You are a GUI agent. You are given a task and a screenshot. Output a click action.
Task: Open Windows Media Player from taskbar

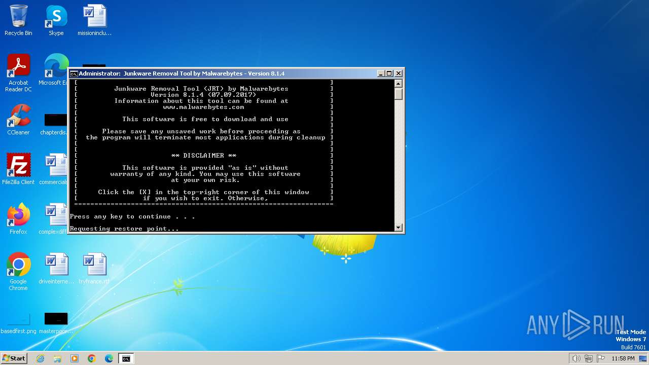click(75, 358)
